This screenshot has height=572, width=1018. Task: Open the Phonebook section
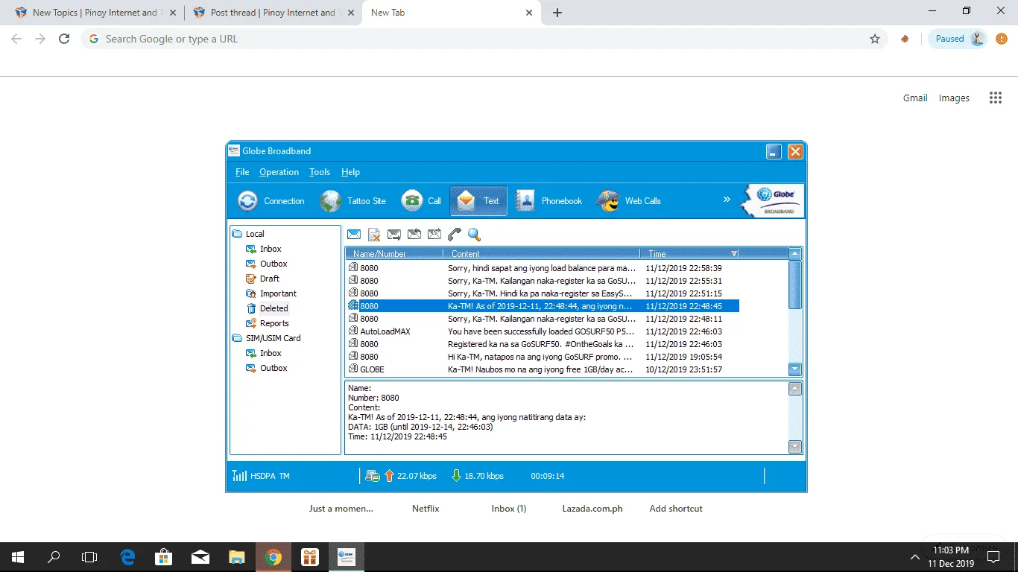549,201
